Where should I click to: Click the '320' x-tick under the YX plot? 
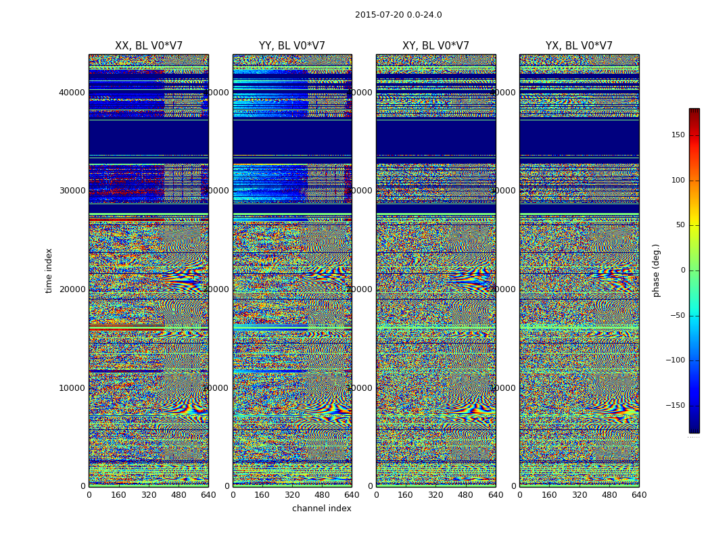coord(579,495)
